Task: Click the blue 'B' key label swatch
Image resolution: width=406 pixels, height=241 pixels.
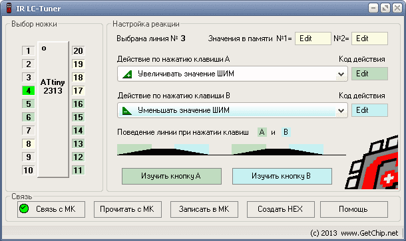Action: (x=286, y=132)
